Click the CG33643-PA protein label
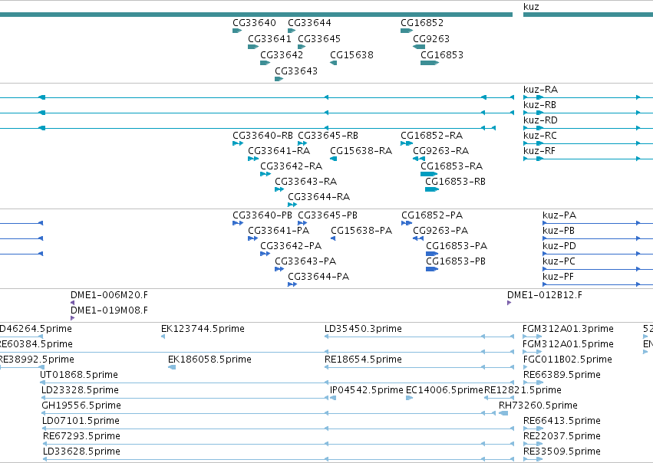This screenshot has height=463, width=653. [x=305, y=261]
